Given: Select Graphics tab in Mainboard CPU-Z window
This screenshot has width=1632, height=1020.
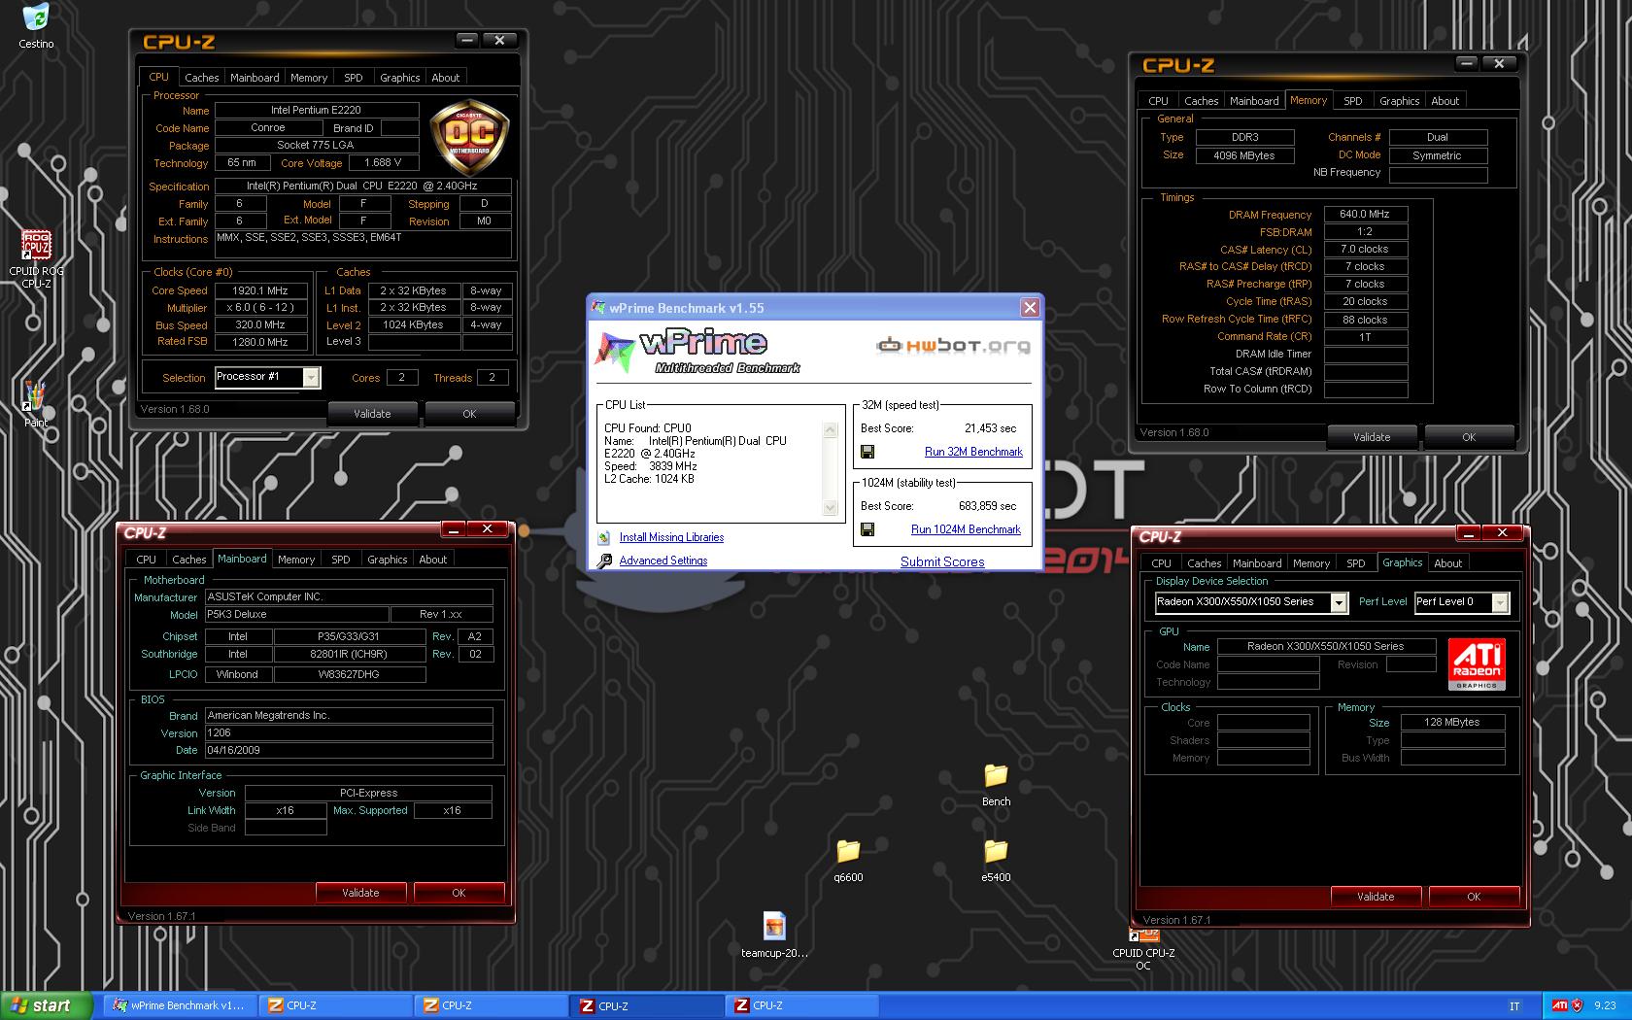Looking at the screenshot, I should [387, 560].
